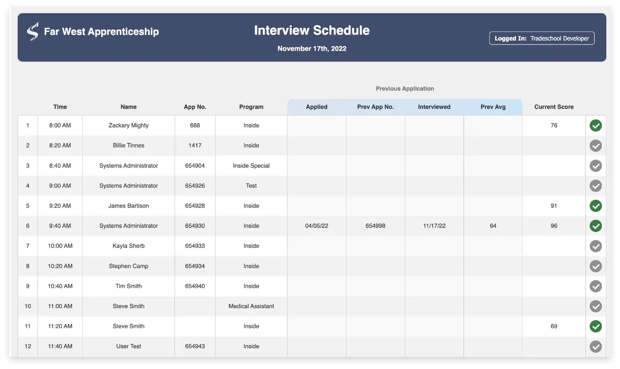Select the Prev App No. column header
The image size is (620, 369).
pos(375,107)
